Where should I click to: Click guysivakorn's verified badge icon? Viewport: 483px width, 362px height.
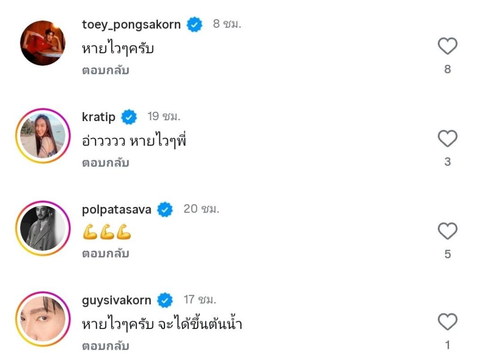point(165,300)
